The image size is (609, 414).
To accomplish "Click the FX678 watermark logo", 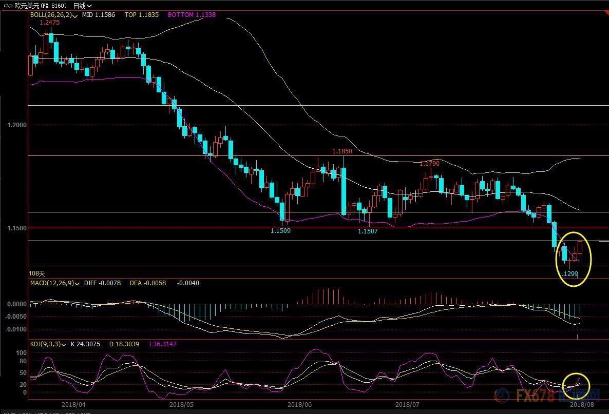I will pos(546,397).
